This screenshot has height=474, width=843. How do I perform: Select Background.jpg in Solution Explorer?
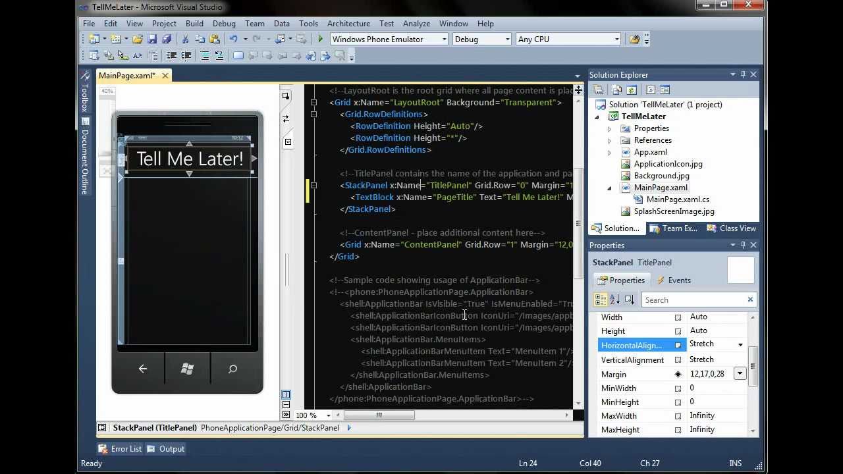[661, 176]
